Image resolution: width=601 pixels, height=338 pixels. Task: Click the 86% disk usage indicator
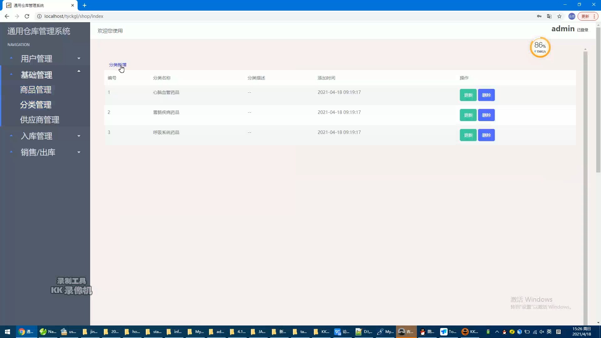pyautogui.click(x=539, y=47)
